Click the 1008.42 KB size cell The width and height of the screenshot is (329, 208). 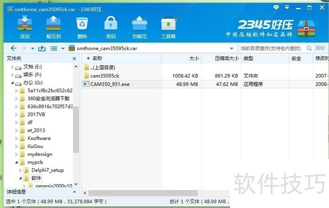pyautogui.click(x=185, y=76)
